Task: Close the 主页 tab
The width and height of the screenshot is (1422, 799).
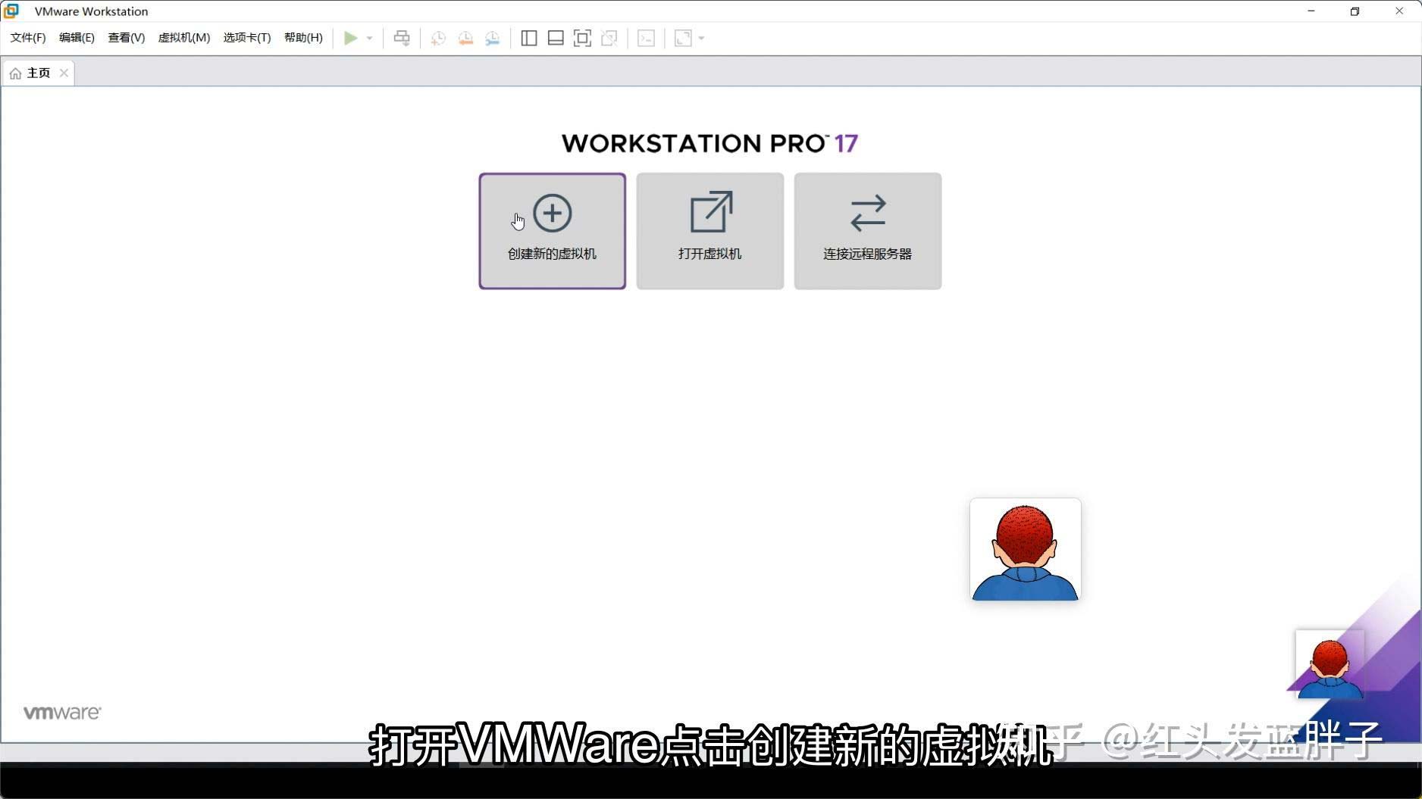Action: (x=64, y=73)
